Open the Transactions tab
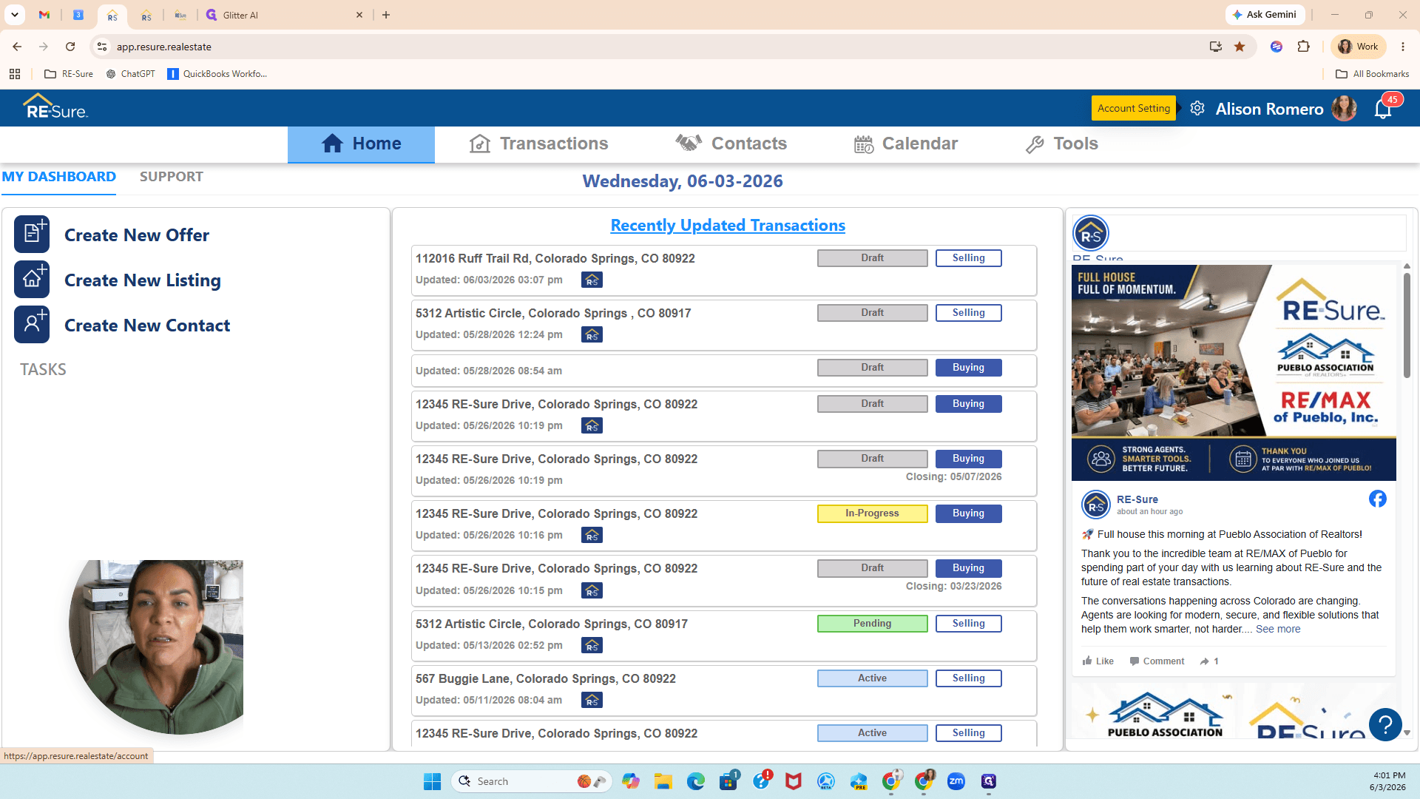This screenshot has width=1420, height=799. click(538, 144)
